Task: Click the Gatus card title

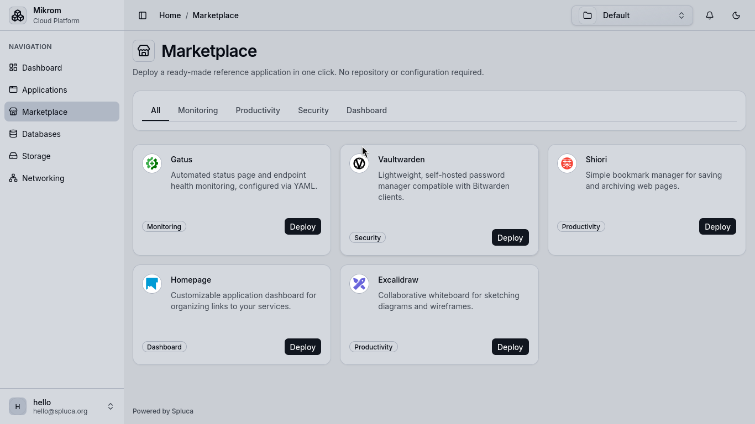Action: 181,160
